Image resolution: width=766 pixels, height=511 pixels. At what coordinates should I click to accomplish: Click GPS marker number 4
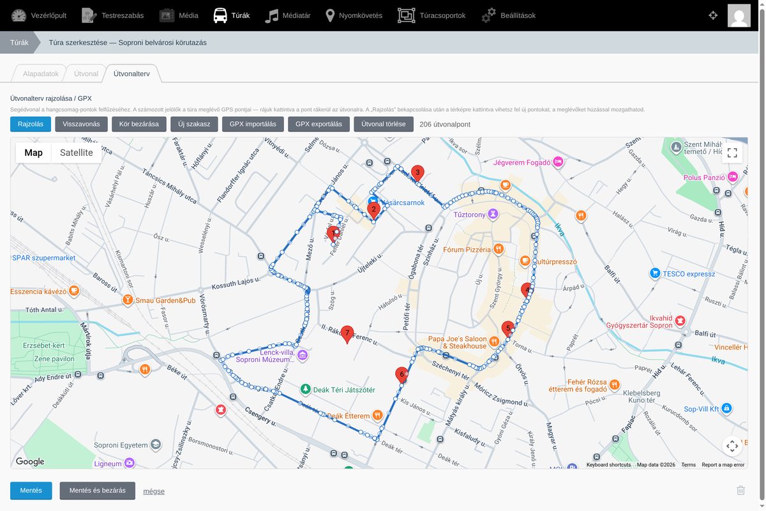click(527, 291)
